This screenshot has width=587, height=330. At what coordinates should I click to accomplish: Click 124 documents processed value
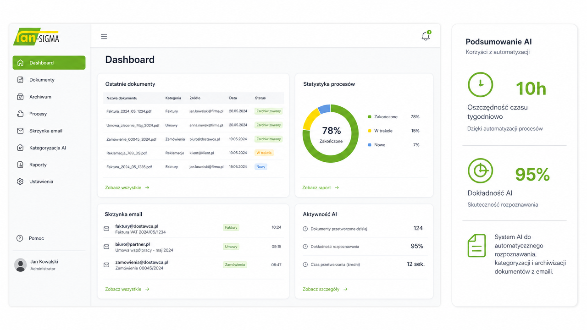418,228
